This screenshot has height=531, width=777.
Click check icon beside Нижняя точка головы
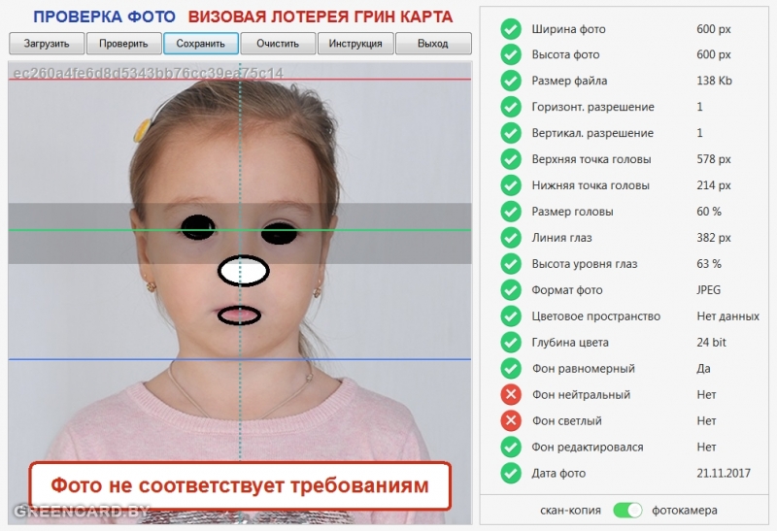(511, 185)
